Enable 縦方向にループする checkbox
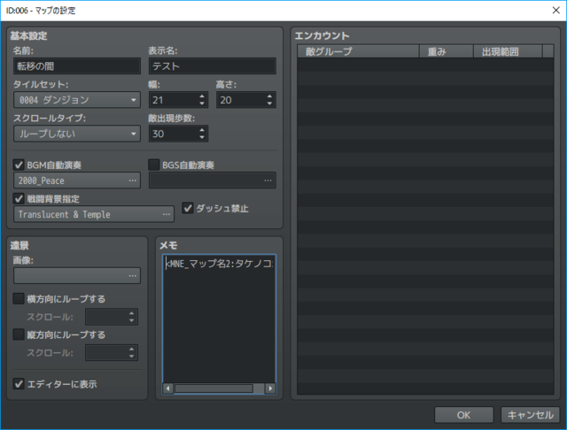 pyautogui.click(x=19, y=334)
